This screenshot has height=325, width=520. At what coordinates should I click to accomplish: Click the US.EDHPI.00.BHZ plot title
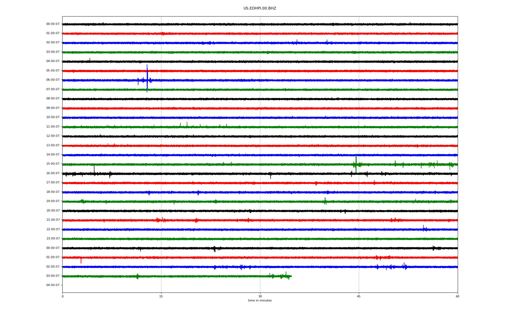point(259,8)
